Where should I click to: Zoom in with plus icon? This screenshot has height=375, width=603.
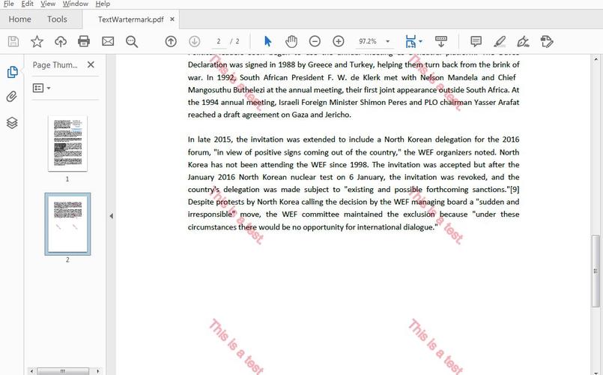(339, 41)
